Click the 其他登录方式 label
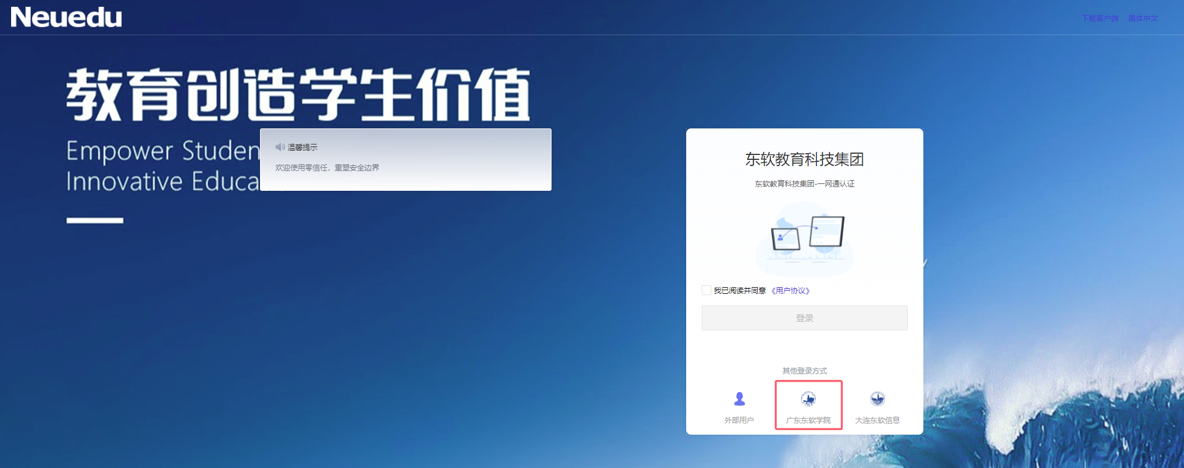Viewport: 1184px width, 468px height. click(805, 371)
